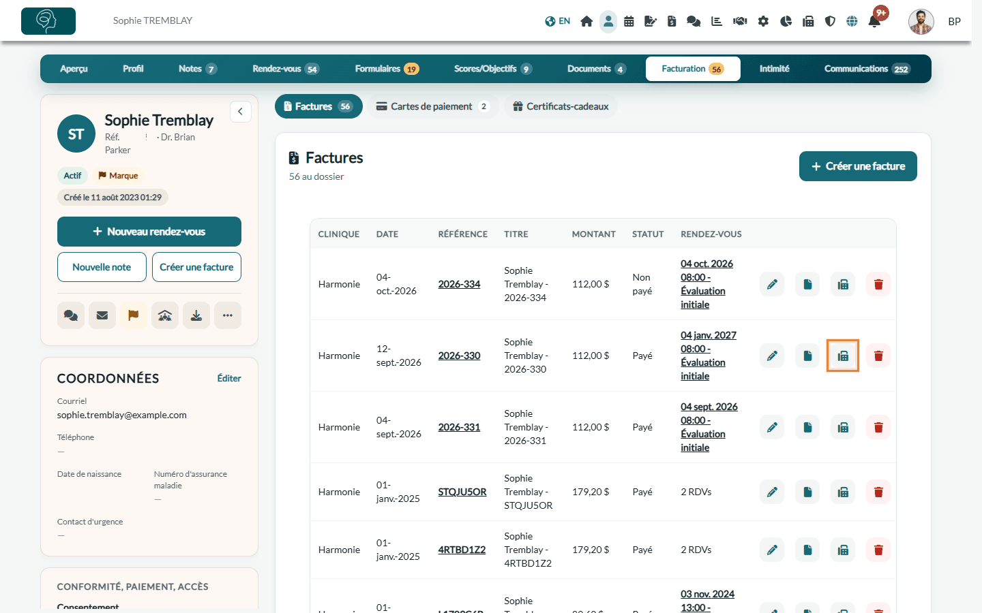Open invoice reference 4RTBD1Z2 link
Viewport: 982px width, 613px height.
462,550
